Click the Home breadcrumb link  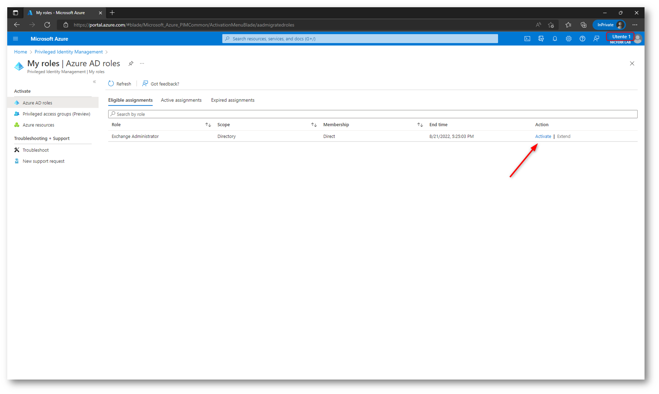point(20,52)
